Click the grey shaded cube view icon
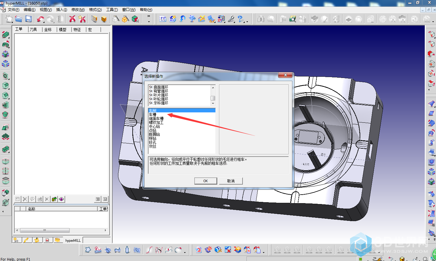436x261 pixels. pyautogui.click(x=94, y=19)
